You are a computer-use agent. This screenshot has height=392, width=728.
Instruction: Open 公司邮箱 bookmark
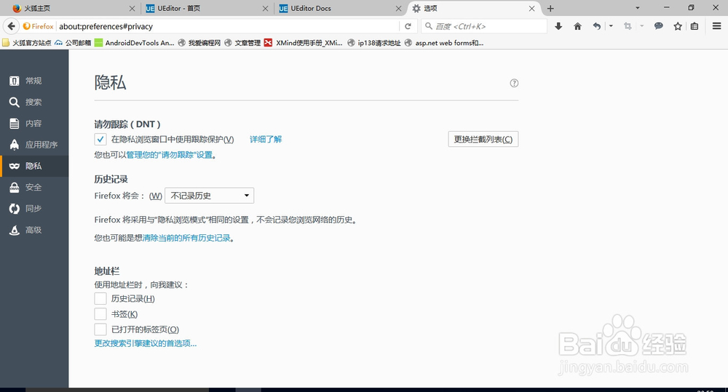[x=73, y=43]
